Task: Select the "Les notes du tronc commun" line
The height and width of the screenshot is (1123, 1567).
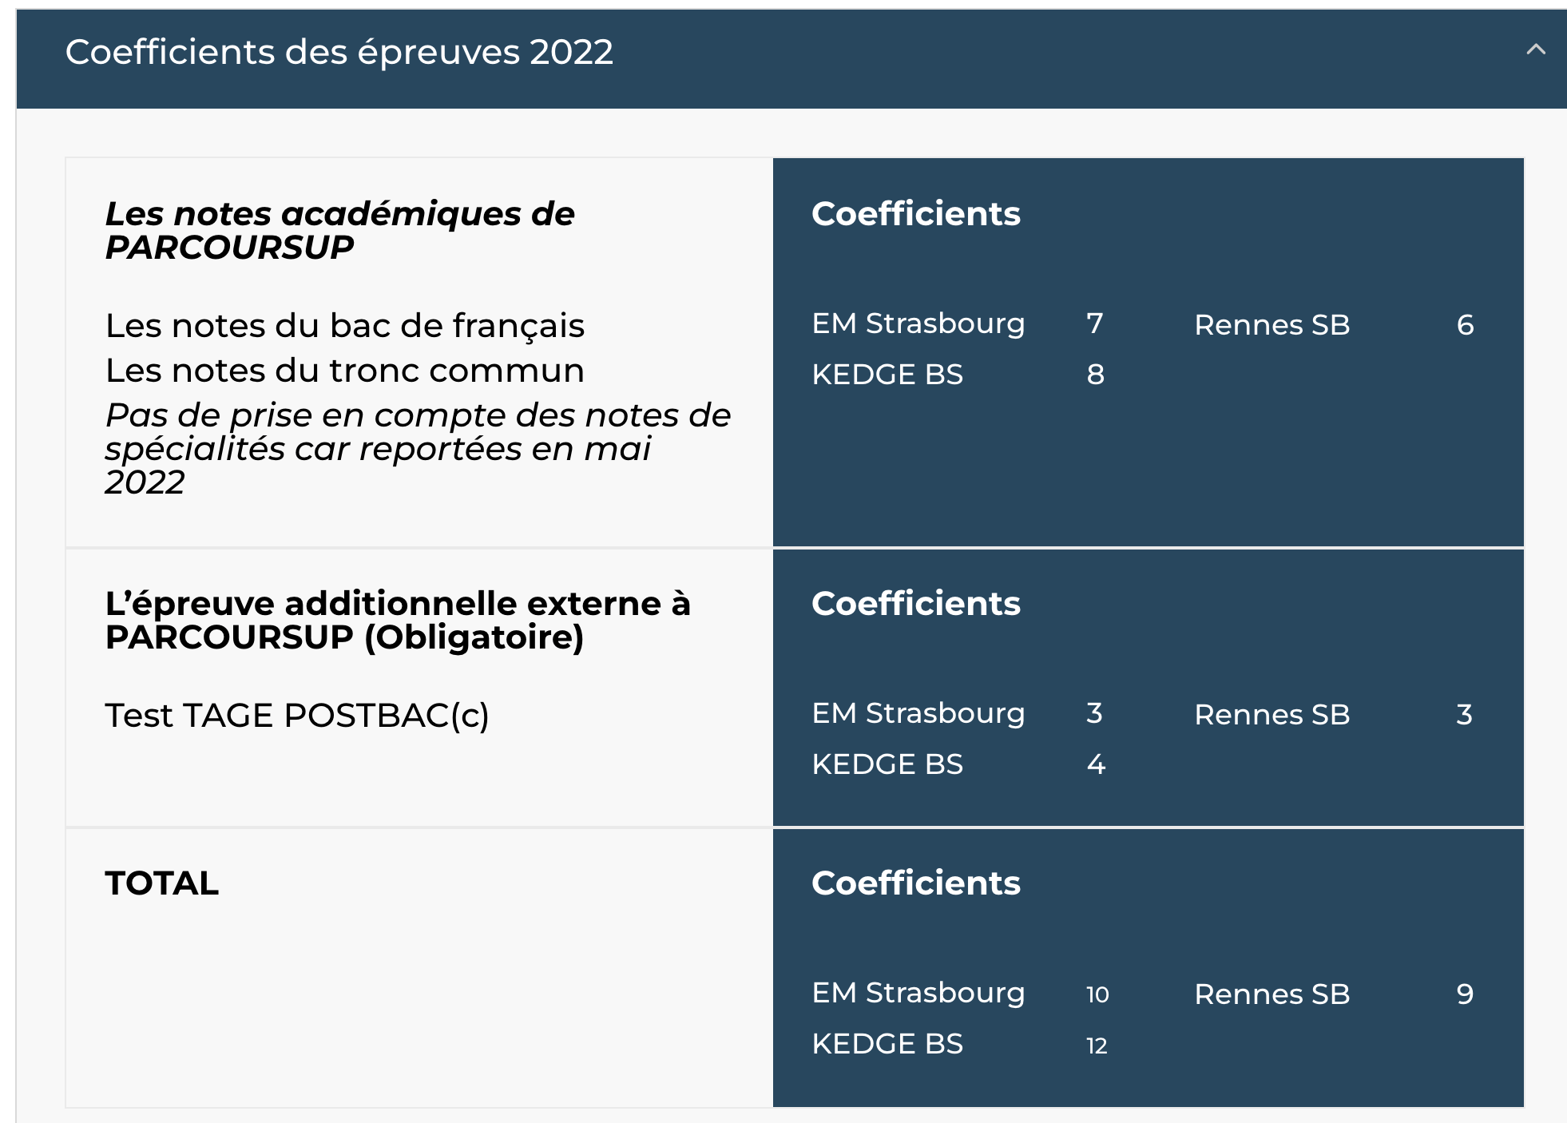Action: (x=344, y=371)
